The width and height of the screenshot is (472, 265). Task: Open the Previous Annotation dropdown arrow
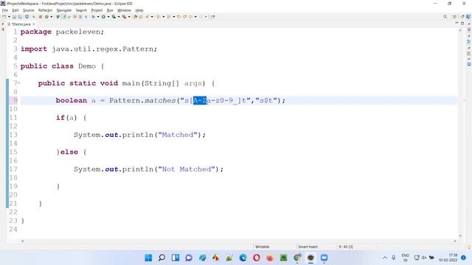[174, 17]
